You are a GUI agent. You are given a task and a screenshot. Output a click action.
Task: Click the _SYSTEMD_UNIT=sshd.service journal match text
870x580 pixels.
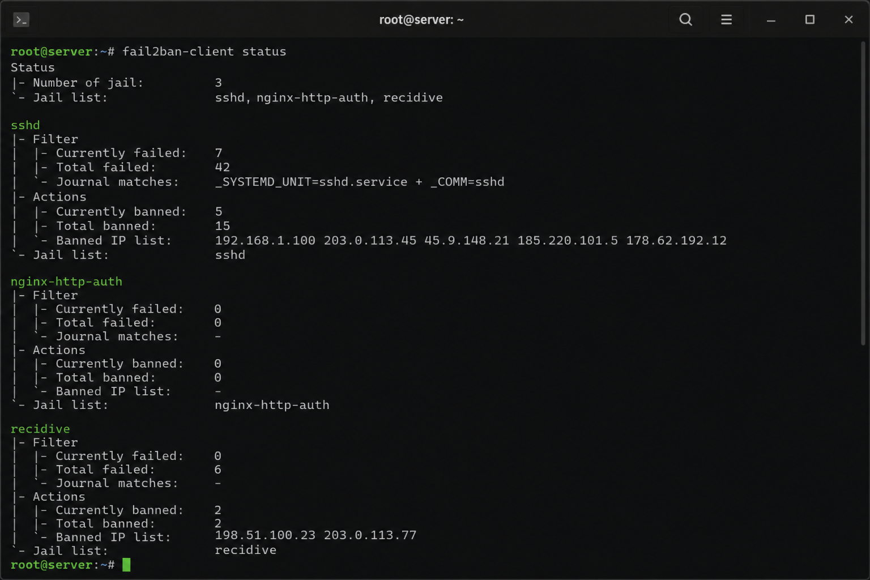coord(311,182)
